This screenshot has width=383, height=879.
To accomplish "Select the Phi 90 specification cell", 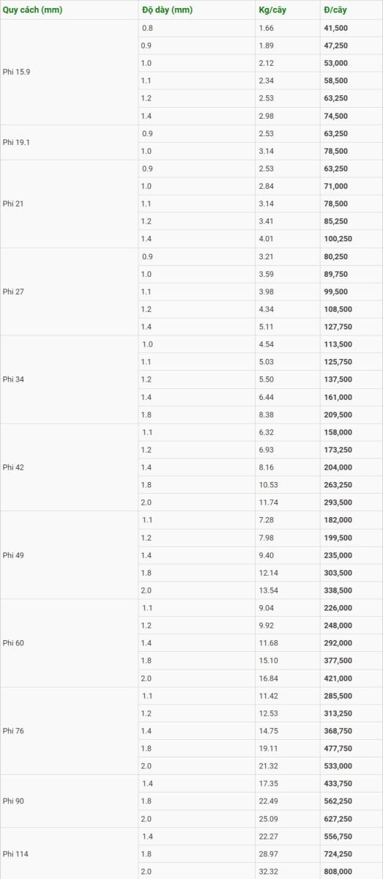I will coord(69,801).
